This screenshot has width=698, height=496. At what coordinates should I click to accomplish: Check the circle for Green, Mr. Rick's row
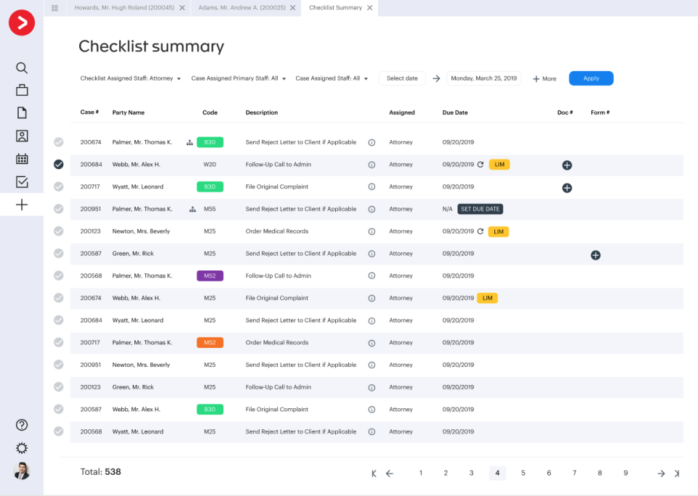click(58, 253)
